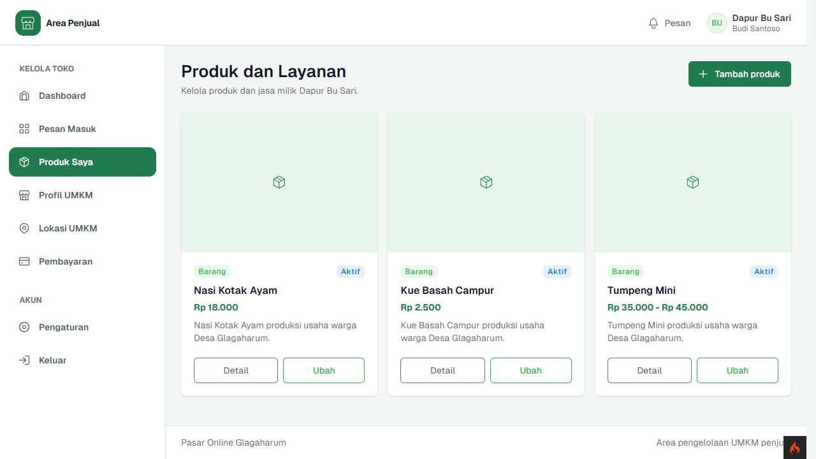Image resolution: width=816 pixels, height=459 pixels.
Task: Click the Tumpeng Mini product image
Action: pos(693,182)
